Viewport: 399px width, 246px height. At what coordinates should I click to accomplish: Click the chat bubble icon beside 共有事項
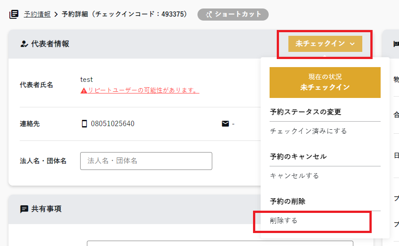click(24, 209)
